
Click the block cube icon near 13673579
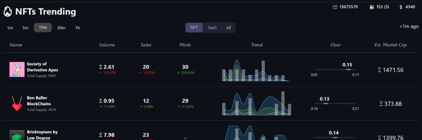[335, 7]
